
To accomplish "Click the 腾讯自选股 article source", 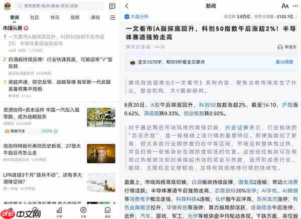I will pyautogui.click(x=138, y=47).
